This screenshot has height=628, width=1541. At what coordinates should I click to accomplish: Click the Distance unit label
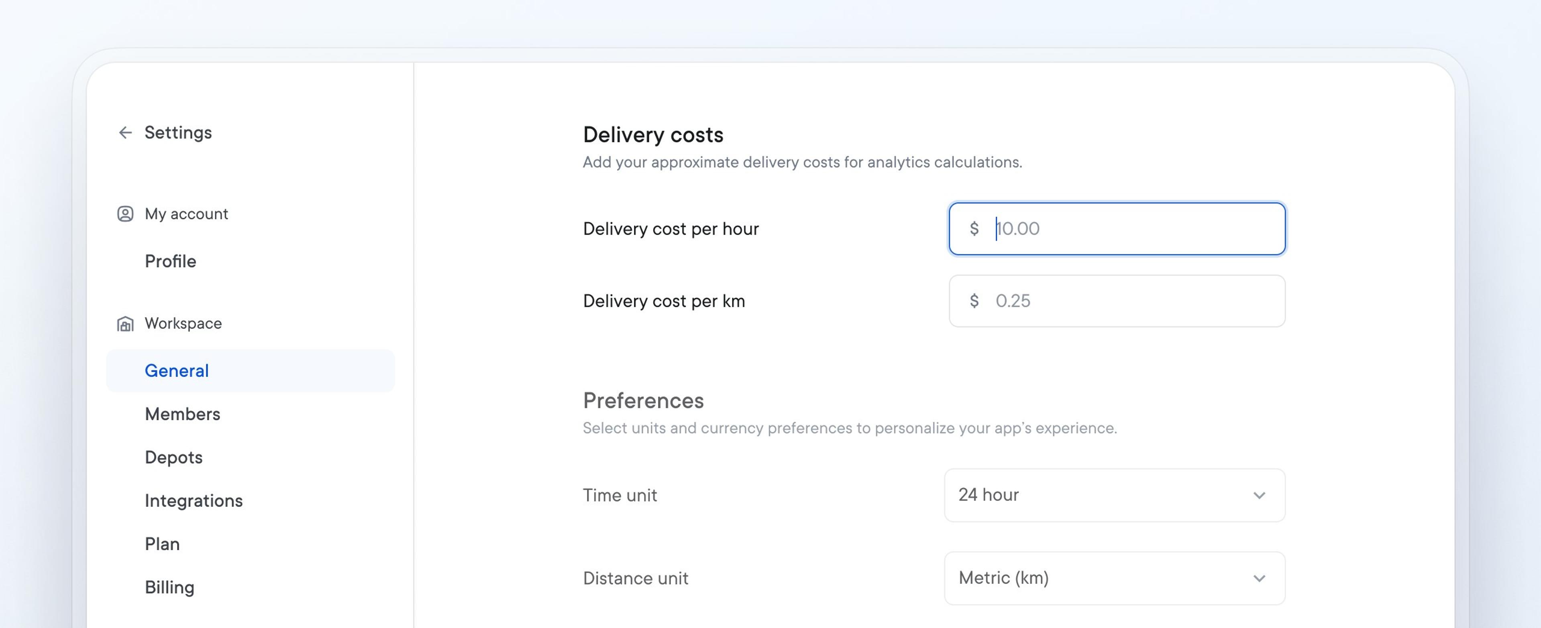click(635, 578)
